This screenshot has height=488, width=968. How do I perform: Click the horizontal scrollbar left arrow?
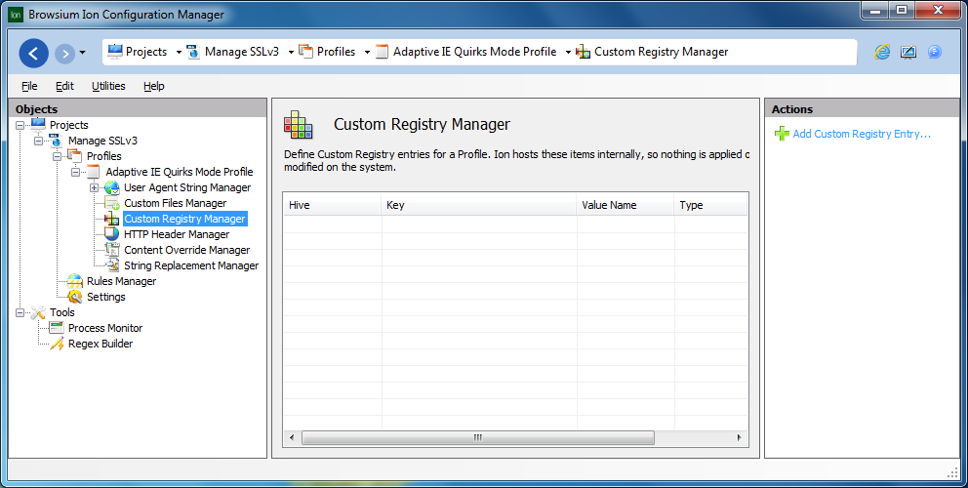point(292,438)
